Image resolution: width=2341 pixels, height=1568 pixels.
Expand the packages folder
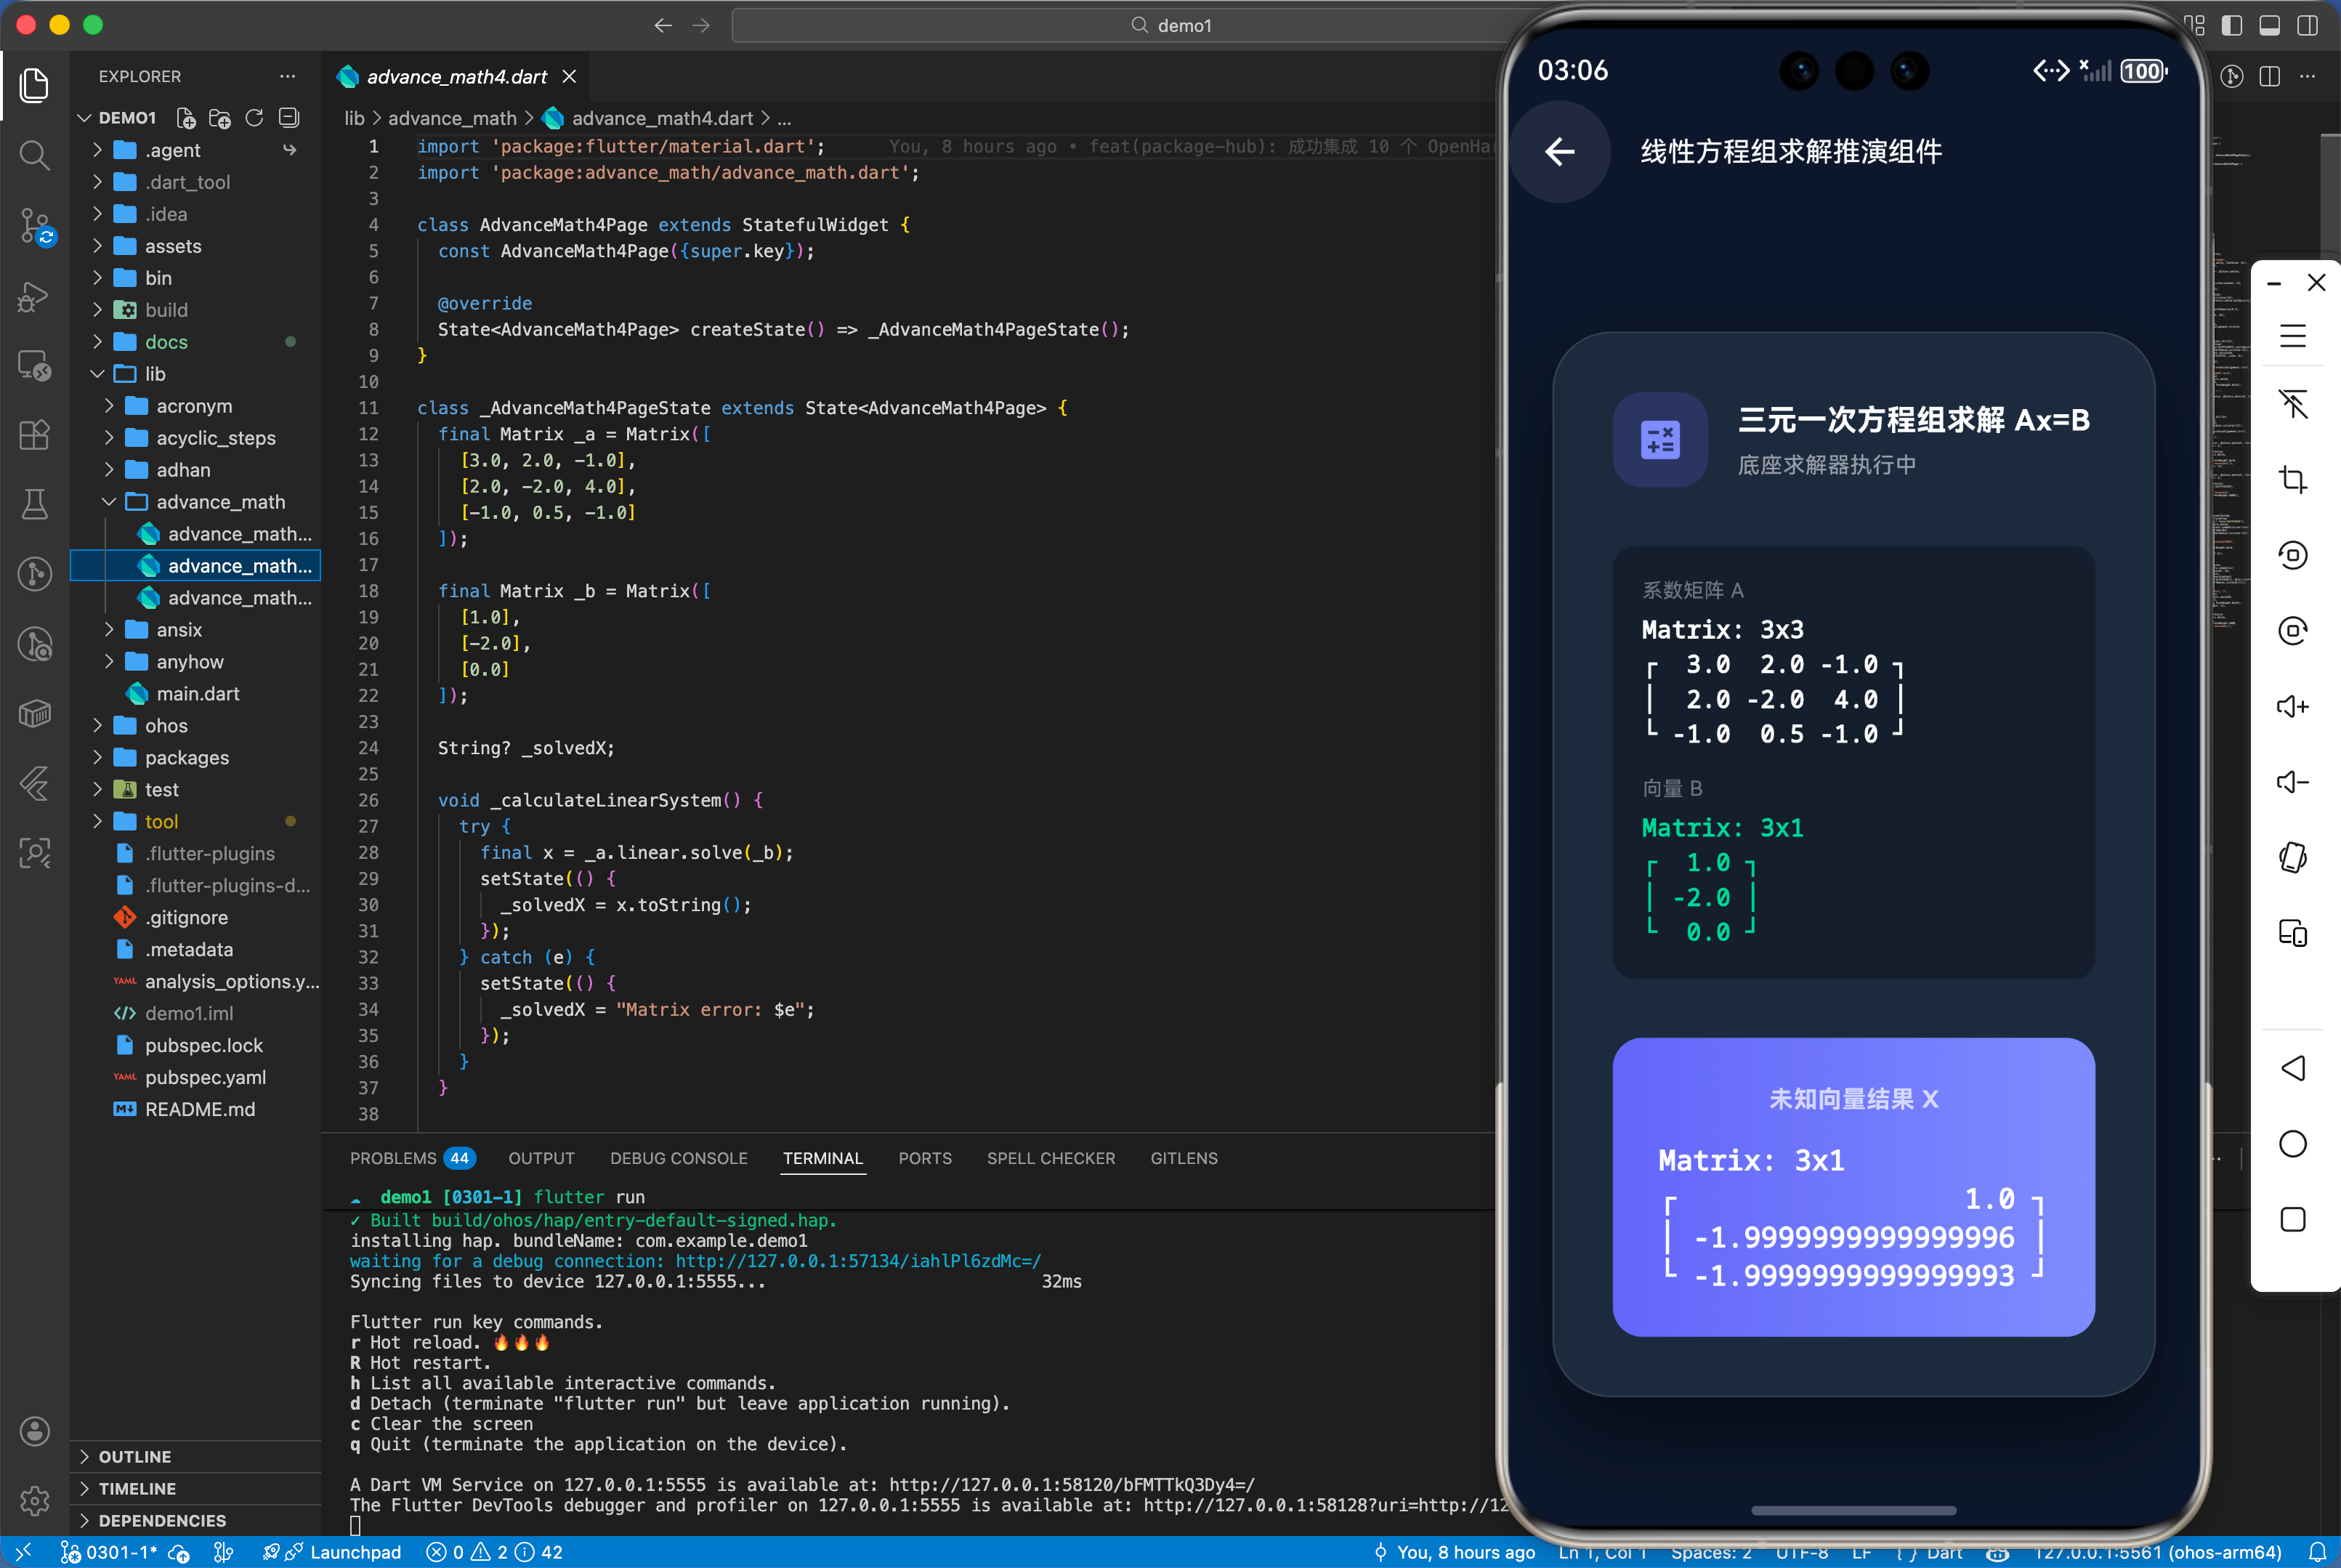click(186, 758)
